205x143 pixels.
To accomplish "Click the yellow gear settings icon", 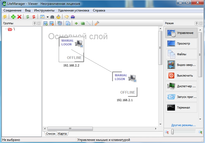I will pyautogui.click(x=58, y=17).
